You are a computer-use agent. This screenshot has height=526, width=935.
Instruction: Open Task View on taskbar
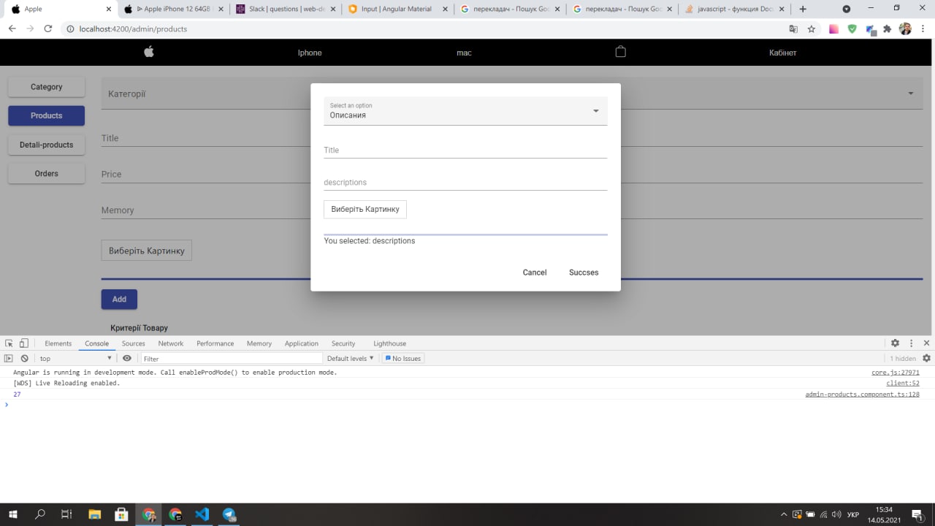click(x=66, y=514)
